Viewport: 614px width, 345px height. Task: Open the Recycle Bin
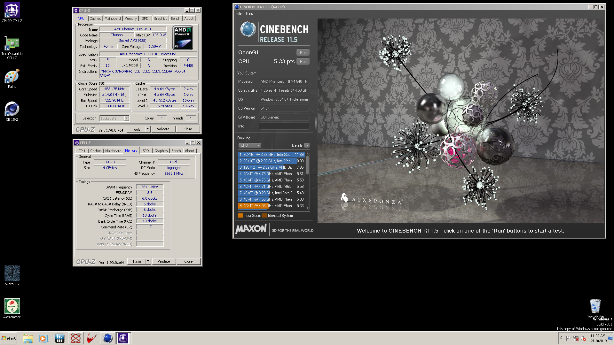click(595, 309)
